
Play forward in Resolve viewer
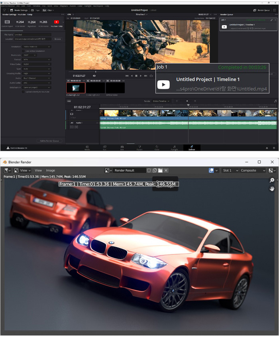tap(141, 75)
